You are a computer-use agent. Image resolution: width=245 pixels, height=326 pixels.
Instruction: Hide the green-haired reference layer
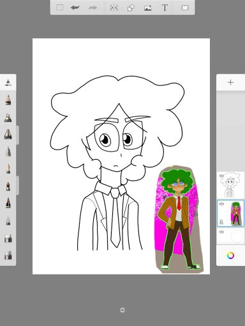coord(221,204)
